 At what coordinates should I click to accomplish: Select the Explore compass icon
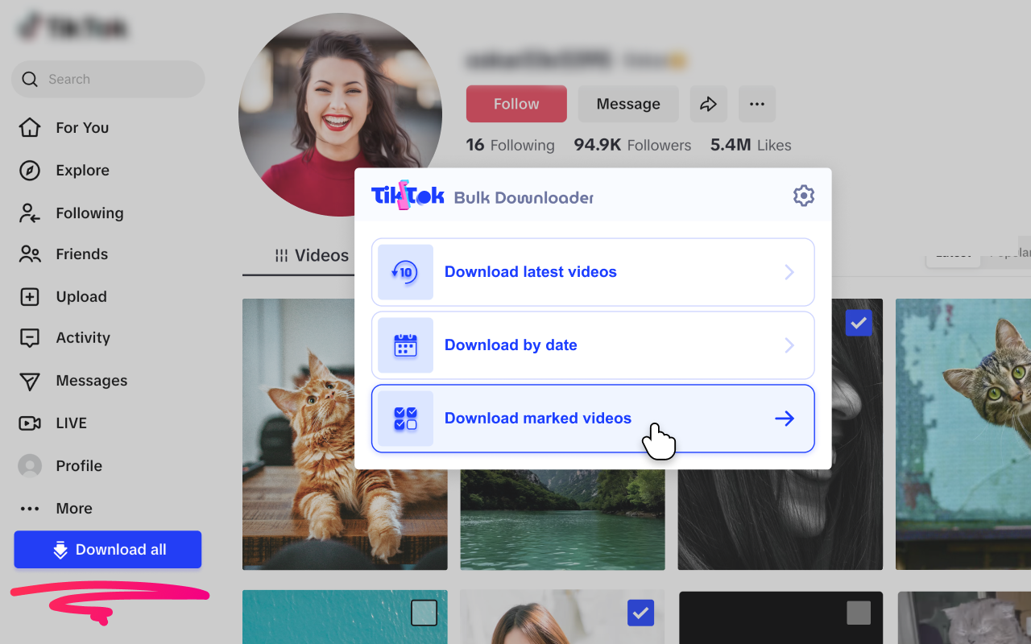(30, 170)
